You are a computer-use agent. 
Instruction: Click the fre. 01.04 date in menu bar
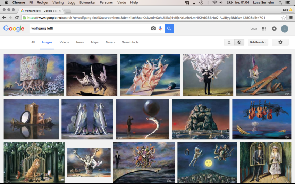tap(242, 2)
